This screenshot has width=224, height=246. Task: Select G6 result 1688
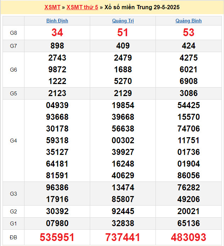pos(123,69)
